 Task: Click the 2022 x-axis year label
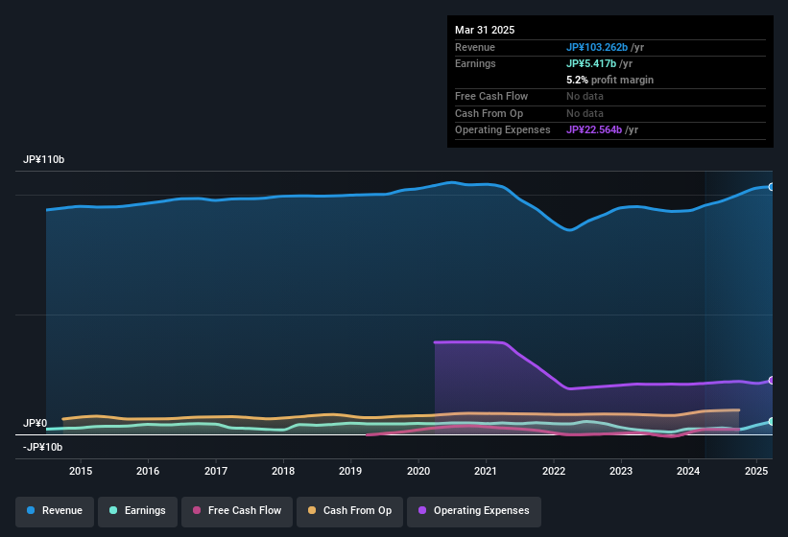(x=553, y=471)
